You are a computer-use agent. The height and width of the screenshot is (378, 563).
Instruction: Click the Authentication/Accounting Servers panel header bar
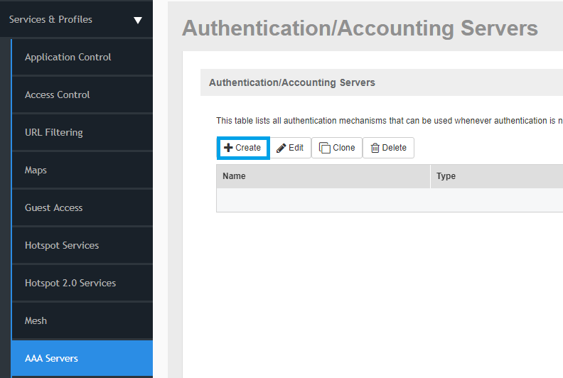pyautogui.click(x=292, y=82)
